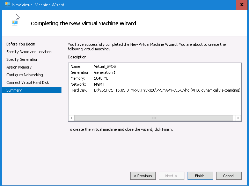Jump to the Assign Memory page
Screen dimensions: 249x186
(x=19, y=67)
